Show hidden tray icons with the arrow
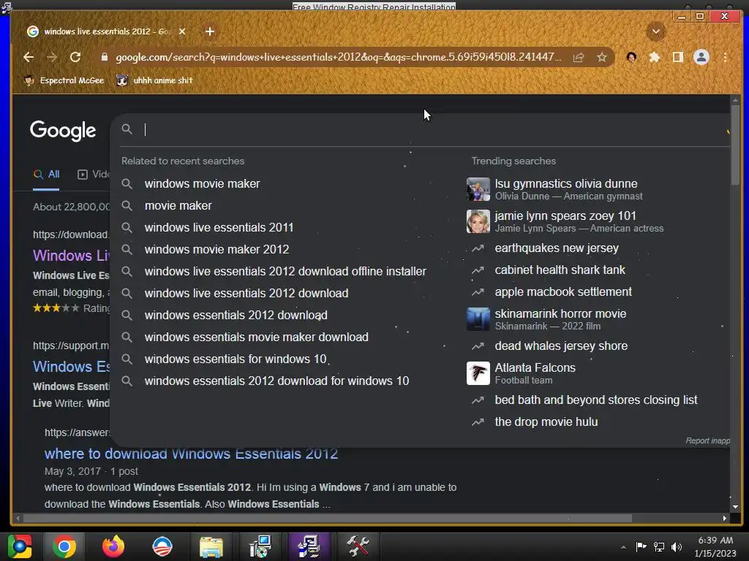Image resolution: width=749 pixels, height=561 pixels. [x=623, y=547]
